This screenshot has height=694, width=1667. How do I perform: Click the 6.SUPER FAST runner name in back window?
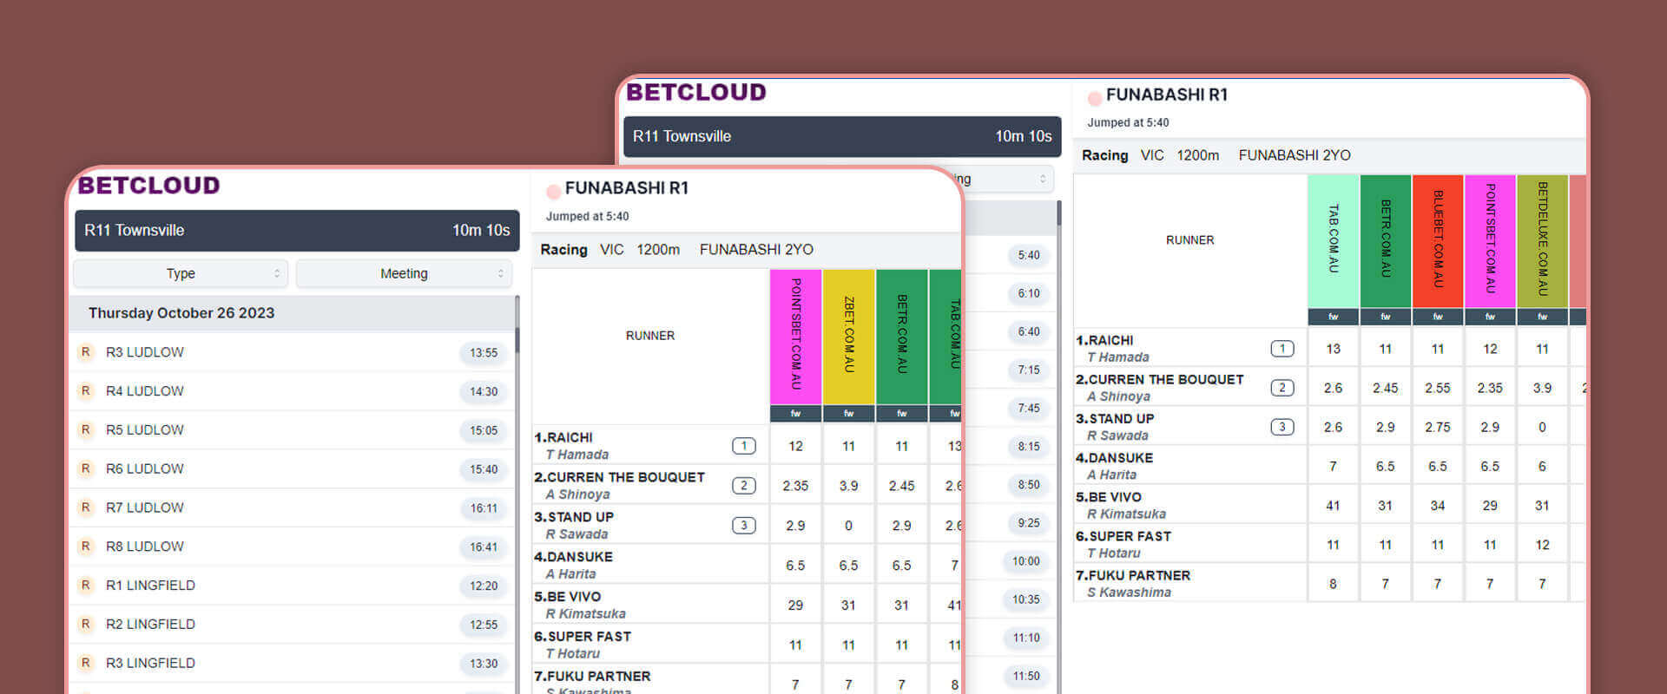pos(1123,536)
